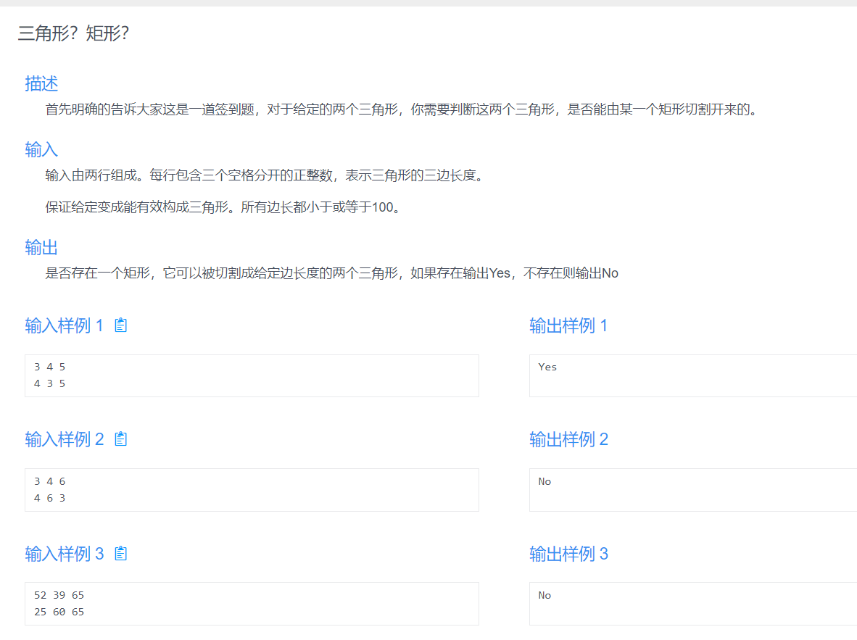This screenshot has height=640, width=857.
Task: Select the output box containing Yes
Action: tap(692, 375)
